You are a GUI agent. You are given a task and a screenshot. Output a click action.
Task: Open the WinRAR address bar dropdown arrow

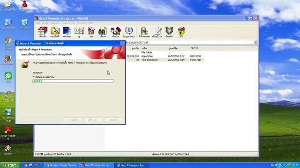255,42
